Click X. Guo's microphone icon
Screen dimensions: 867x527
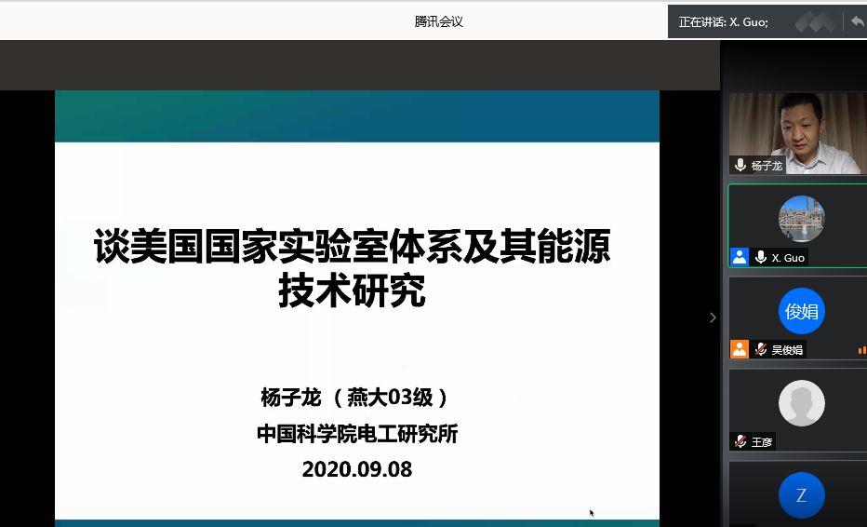(760, 257)
